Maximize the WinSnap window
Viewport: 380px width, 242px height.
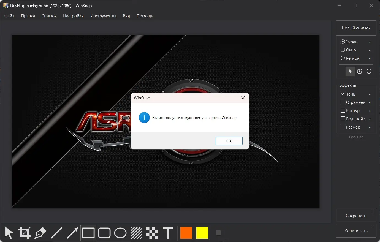[x=355, y=6]
